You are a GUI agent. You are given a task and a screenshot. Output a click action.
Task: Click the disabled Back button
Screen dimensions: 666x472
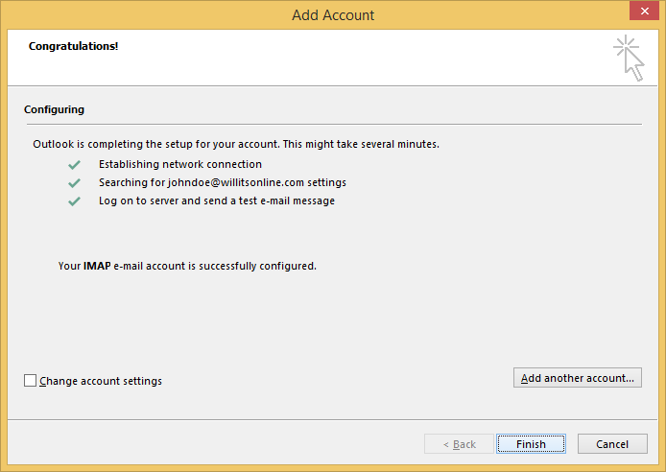click(x=459, y=444)
